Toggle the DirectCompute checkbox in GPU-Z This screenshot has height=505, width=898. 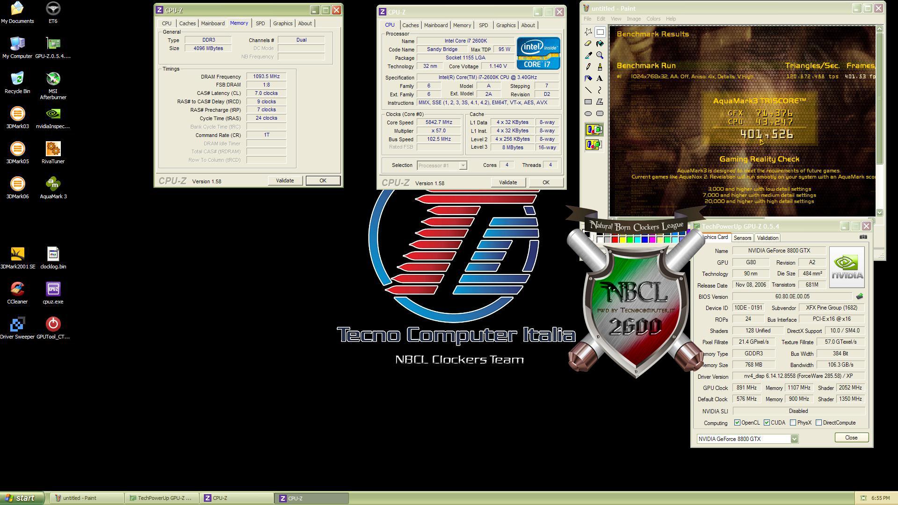(x=818, y=423)
